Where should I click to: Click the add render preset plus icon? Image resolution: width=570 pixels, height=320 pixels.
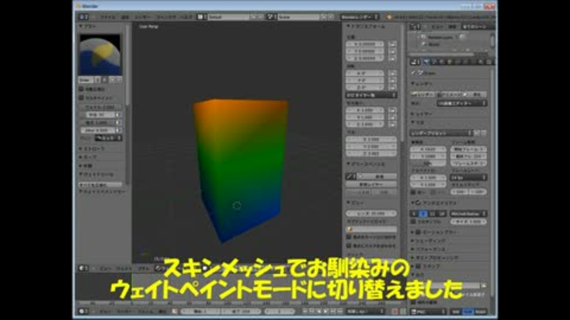(x=477, y=133)
